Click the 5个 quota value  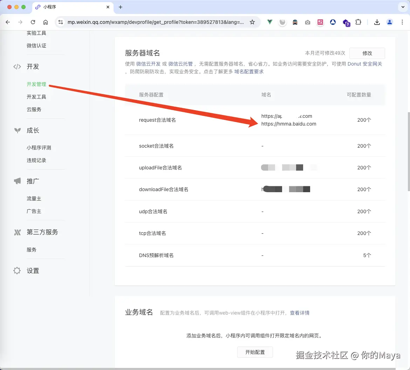point(367,255)
